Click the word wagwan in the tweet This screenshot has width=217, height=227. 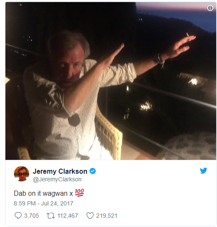pyautogui.click(x=55, y=194)
